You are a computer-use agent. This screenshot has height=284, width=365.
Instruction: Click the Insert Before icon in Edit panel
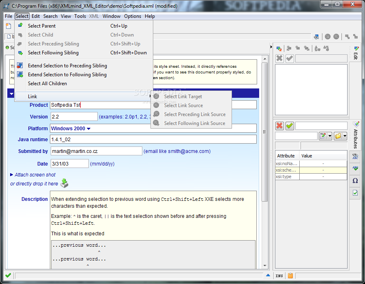click(x=289, y=48)
